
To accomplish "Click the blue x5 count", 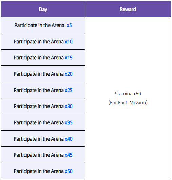I will pyautogui.click(x=69, y=25).
